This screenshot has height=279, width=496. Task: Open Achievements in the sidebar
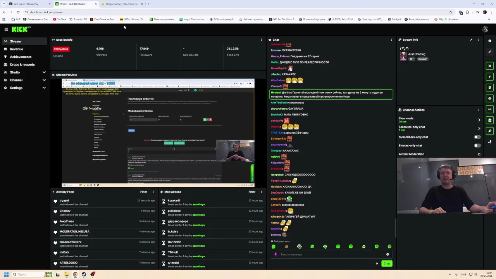click(25, 57)
